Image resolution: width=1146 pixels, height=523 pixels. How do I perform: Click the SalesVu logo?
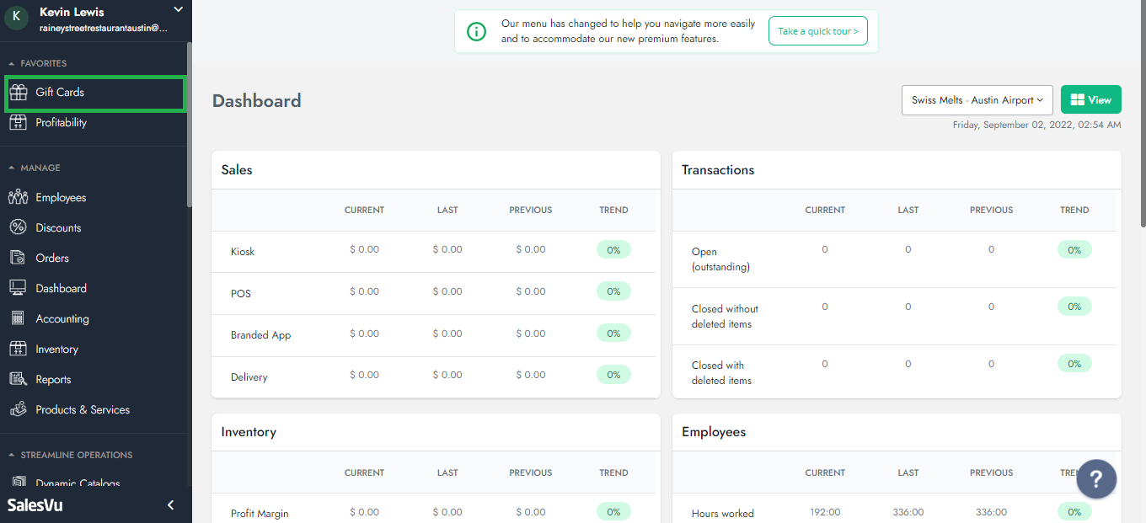tap(35, 505)
